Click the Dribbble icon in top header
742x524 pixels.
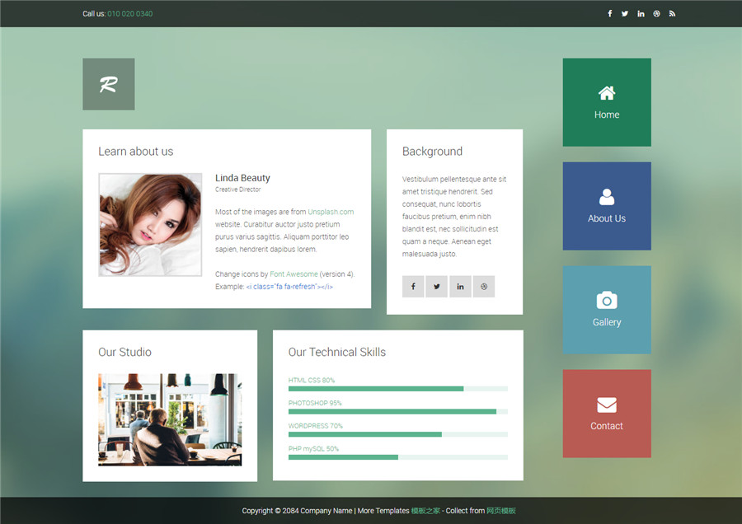pyautogui.click(x=656, y=13)
